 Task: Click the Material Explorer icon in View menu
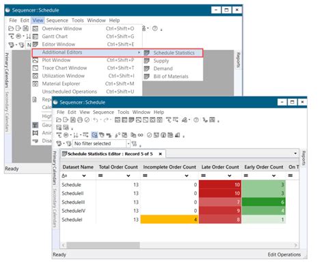click(x=36, y=84)
